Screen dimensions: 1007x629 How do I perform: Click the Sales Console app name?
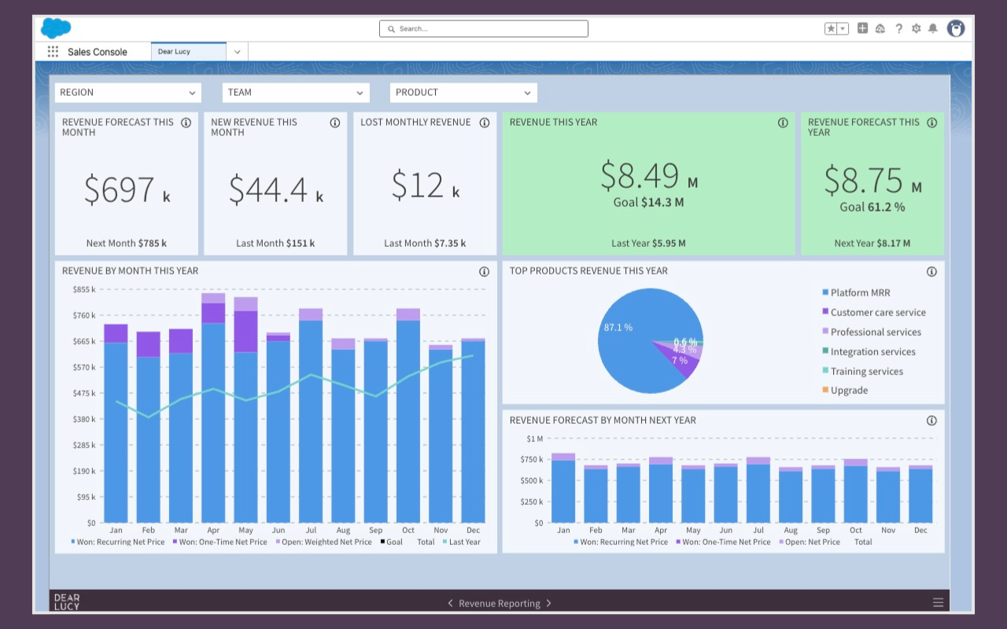click(x=98, y=52)
